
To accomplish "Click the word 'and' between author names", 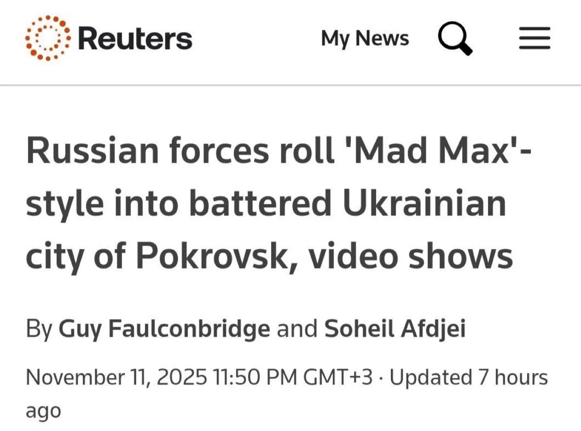I will point(297,330).
